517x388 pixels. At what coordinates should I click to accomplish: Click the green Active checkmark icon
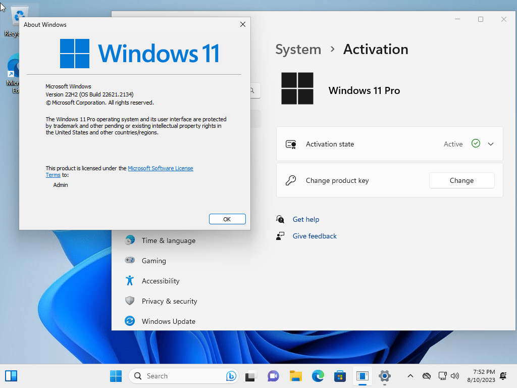coord(476,143)
